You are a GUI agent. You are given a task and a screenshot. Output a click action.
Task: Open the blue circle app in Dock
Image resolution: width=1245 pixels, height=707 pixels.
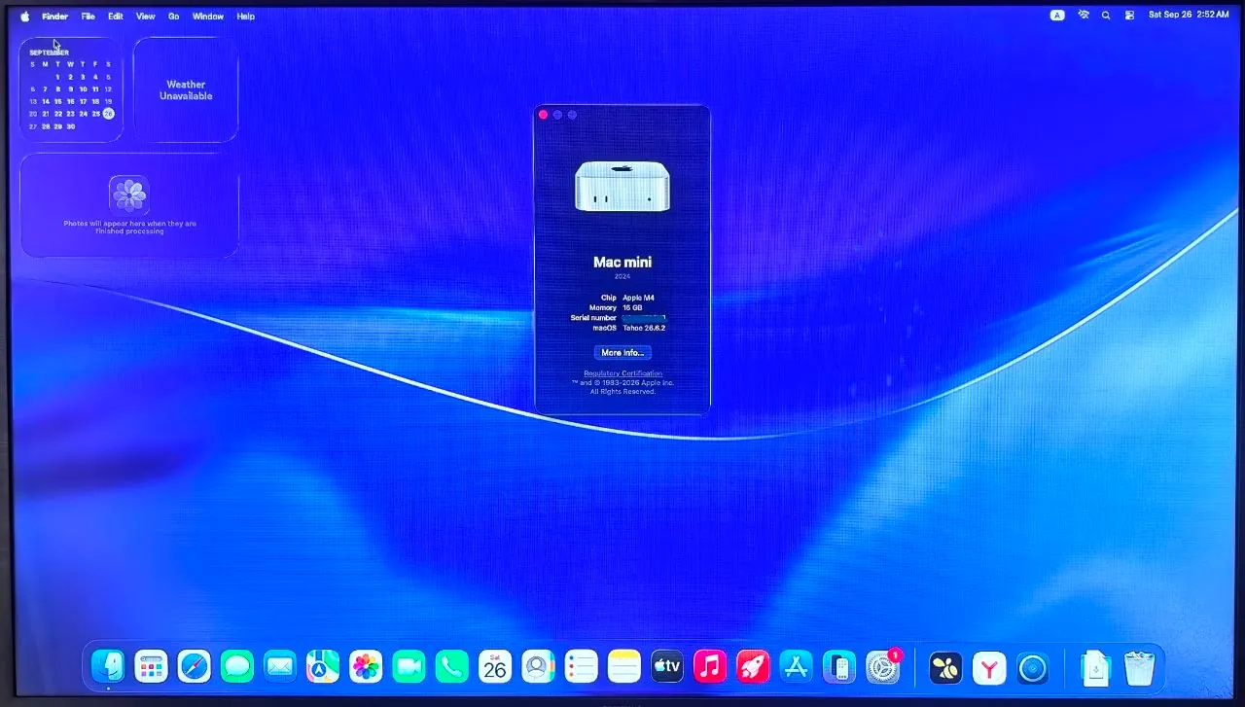[1032, 667]
